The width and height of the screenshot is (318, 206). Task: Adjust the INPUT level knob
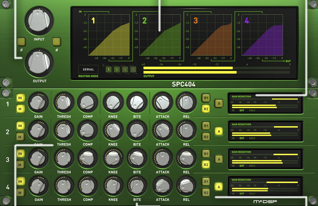(39, 21)
